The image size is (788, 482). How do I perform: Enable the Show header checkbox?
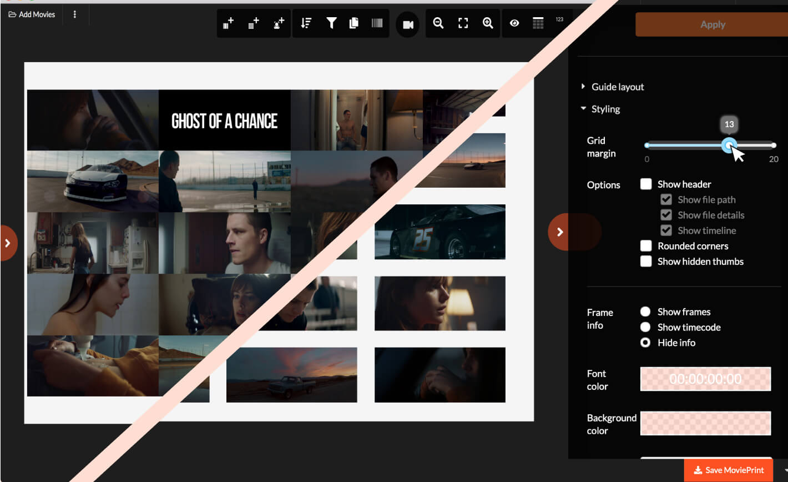coord(646,184)
